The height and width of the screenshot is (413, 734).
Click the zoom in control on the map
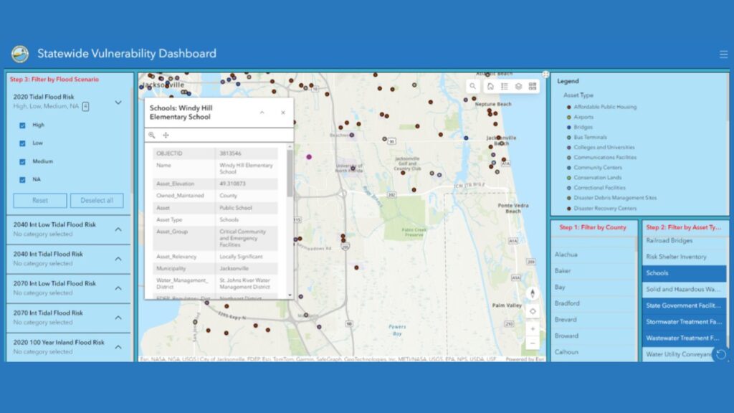[x=533, y=328]
